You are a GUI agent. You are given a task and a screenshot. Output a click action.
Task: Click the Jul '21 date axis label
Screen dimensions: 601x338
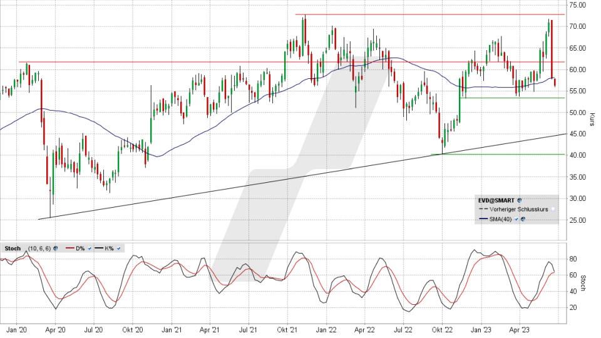pyautogui.click(x=249, y=330)
